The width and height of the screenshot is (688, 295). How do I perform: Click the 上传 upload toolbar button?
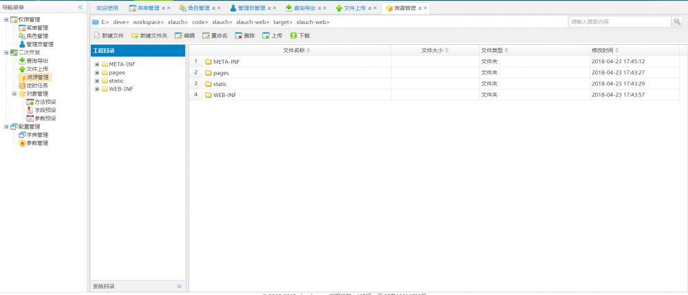pyautogui.click(x=272, y=36)
